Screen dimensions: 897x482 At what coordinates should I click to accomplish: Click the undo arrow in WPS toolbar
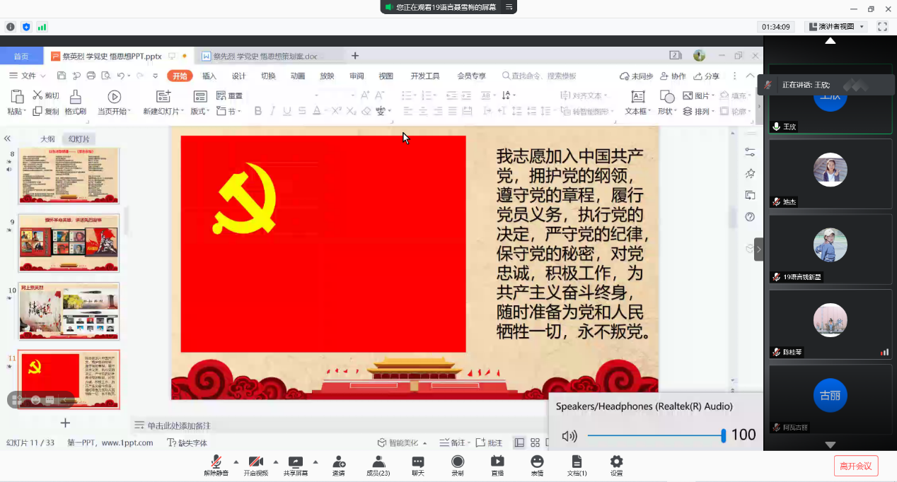[121, 76]
